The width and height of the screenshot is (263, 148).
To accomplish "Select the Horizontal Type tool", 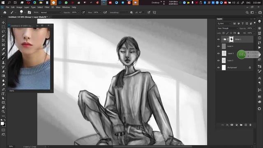I will click(3, 94).
